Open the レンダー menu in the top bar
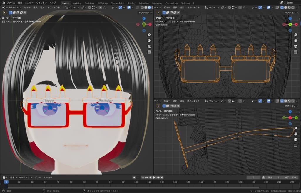 coord(29,3)
